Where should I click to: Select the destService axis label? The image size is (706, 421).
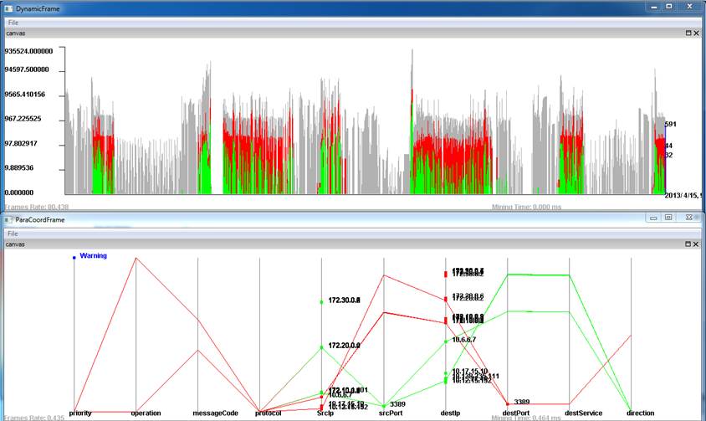point(584,413)
